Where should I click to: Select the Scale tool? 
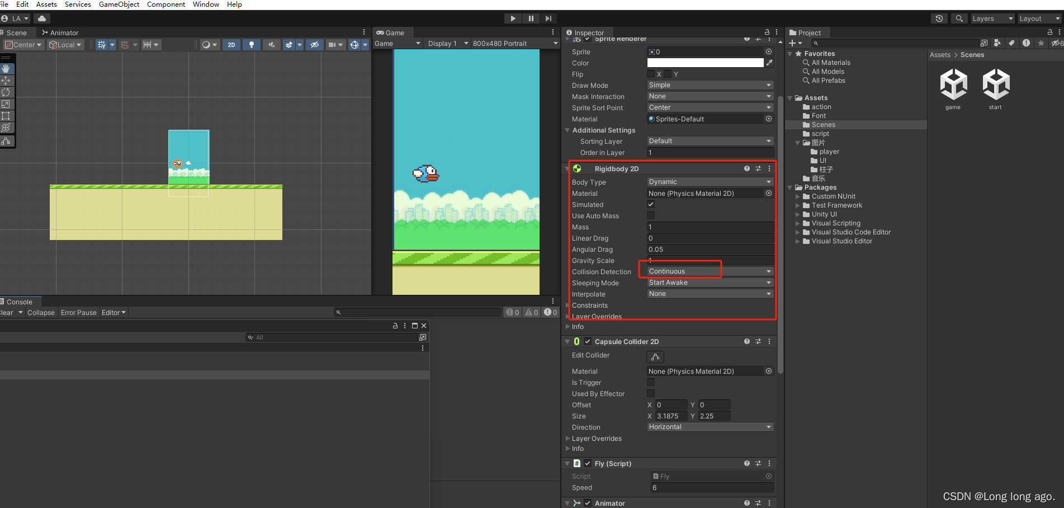pyautogui.click(x=6, y=104)
